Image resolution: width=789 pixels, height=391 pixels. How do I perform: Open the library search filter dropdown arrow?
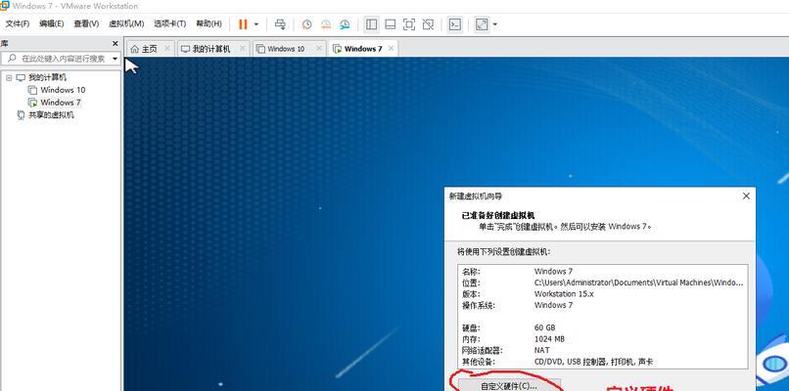click(115, 59)
